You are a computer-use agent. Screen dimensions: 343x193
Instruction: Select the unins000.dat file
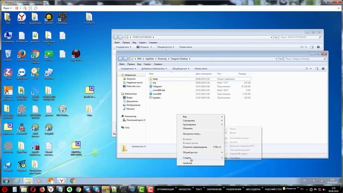click(x=200, y=90)
